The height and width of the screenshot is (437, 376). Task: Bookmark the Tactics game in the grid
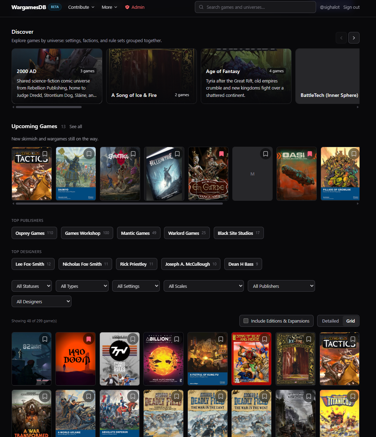pyautogui.click(x=353, y=339)
